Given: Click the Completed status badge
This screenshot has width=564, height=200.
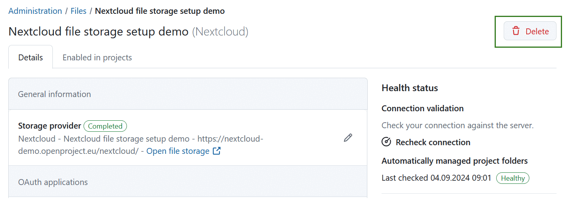Looking at the screenshot, I should point(105,126).
